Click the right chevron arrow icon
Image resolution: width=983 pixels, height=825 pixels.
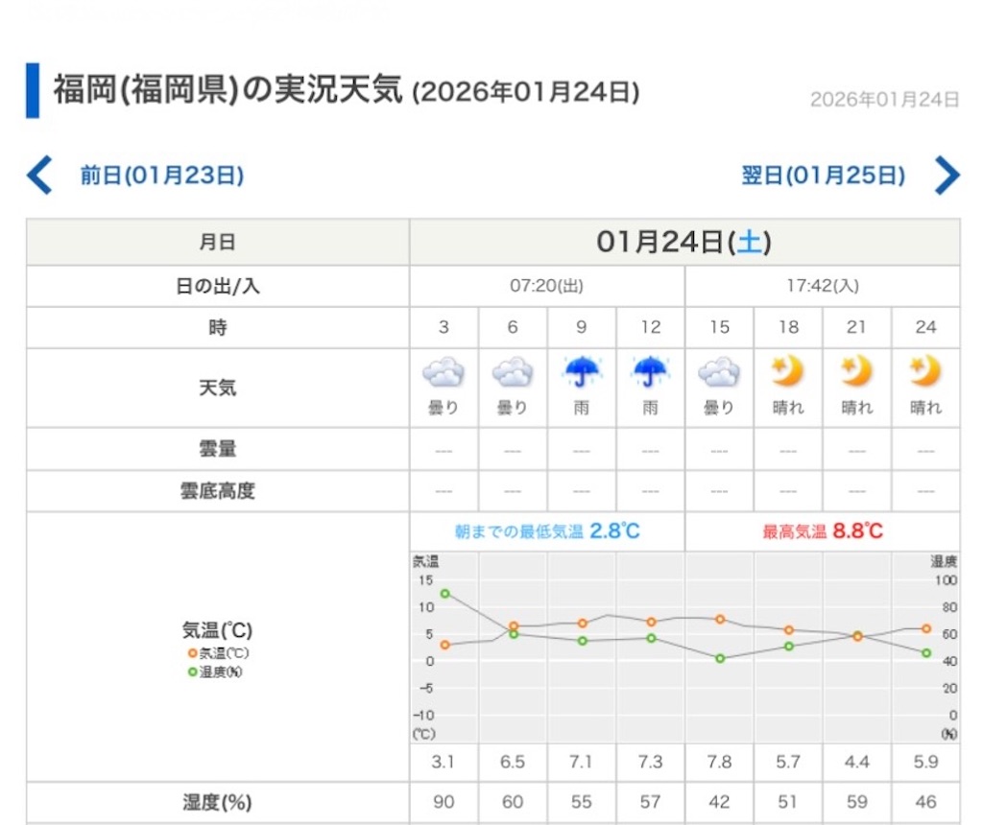[x=947, y=176]
